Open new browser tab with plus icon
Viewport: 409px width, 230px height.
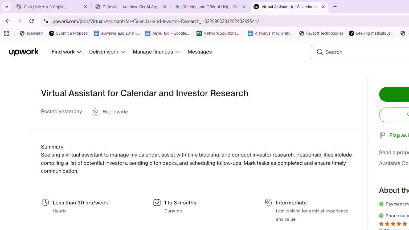335,7
